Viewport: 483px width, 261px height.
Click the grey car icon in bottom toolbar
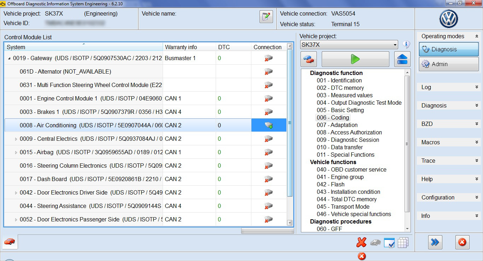(376, 243)
